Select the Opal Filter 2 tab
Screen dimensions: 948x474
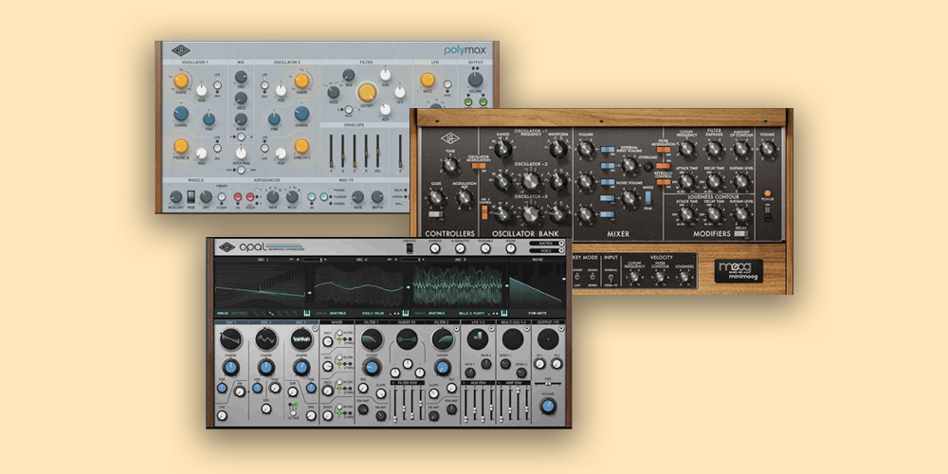[x=442, y=322]
